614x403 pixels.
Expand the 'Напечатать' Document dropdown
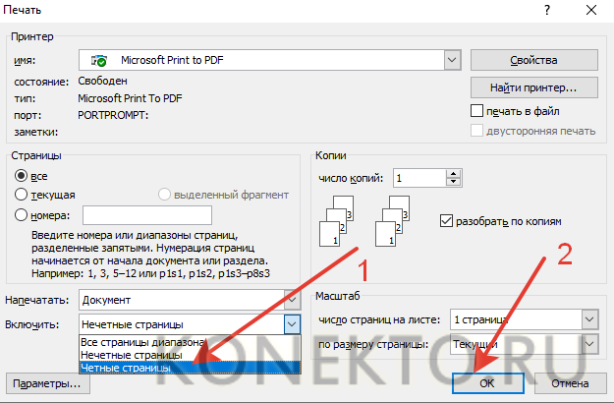click(x=291, y=299)
